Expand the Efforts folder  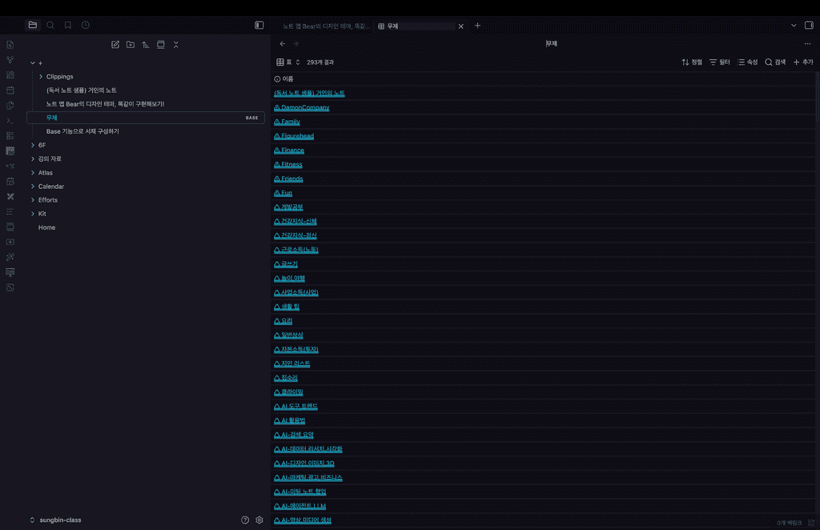(33, 199)
